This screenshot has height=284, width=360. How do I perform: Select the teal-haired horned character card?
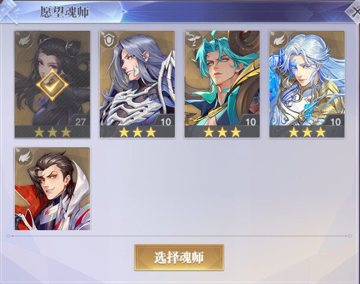click(x=222, y=84)
